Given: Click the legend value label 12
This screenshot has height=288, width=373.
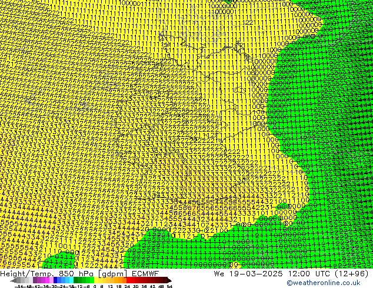Looking at the screenshot, I should pos(111,286).
